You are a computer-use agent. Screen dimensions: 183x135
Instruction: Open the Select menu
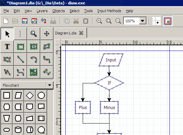click(x=75, y=11)
